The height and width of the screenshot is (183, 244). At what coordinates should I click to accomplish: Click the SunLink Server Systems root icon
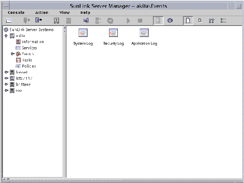click(6, 30)
